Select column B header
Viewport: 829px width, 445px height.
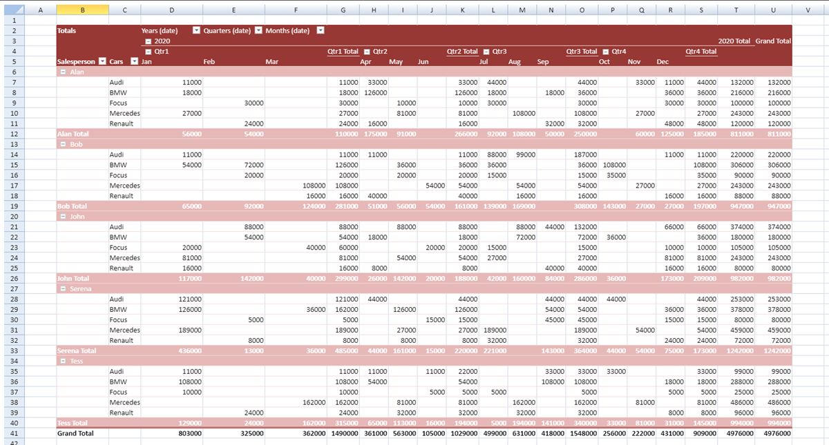[82, 10]
